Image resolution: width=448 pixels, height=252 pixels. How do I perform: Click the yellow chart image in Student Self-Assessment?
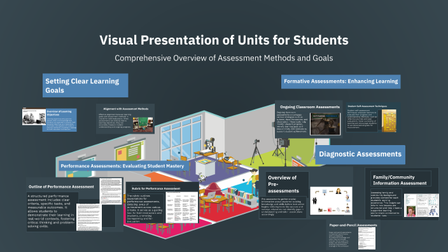[x=389, y=121]
